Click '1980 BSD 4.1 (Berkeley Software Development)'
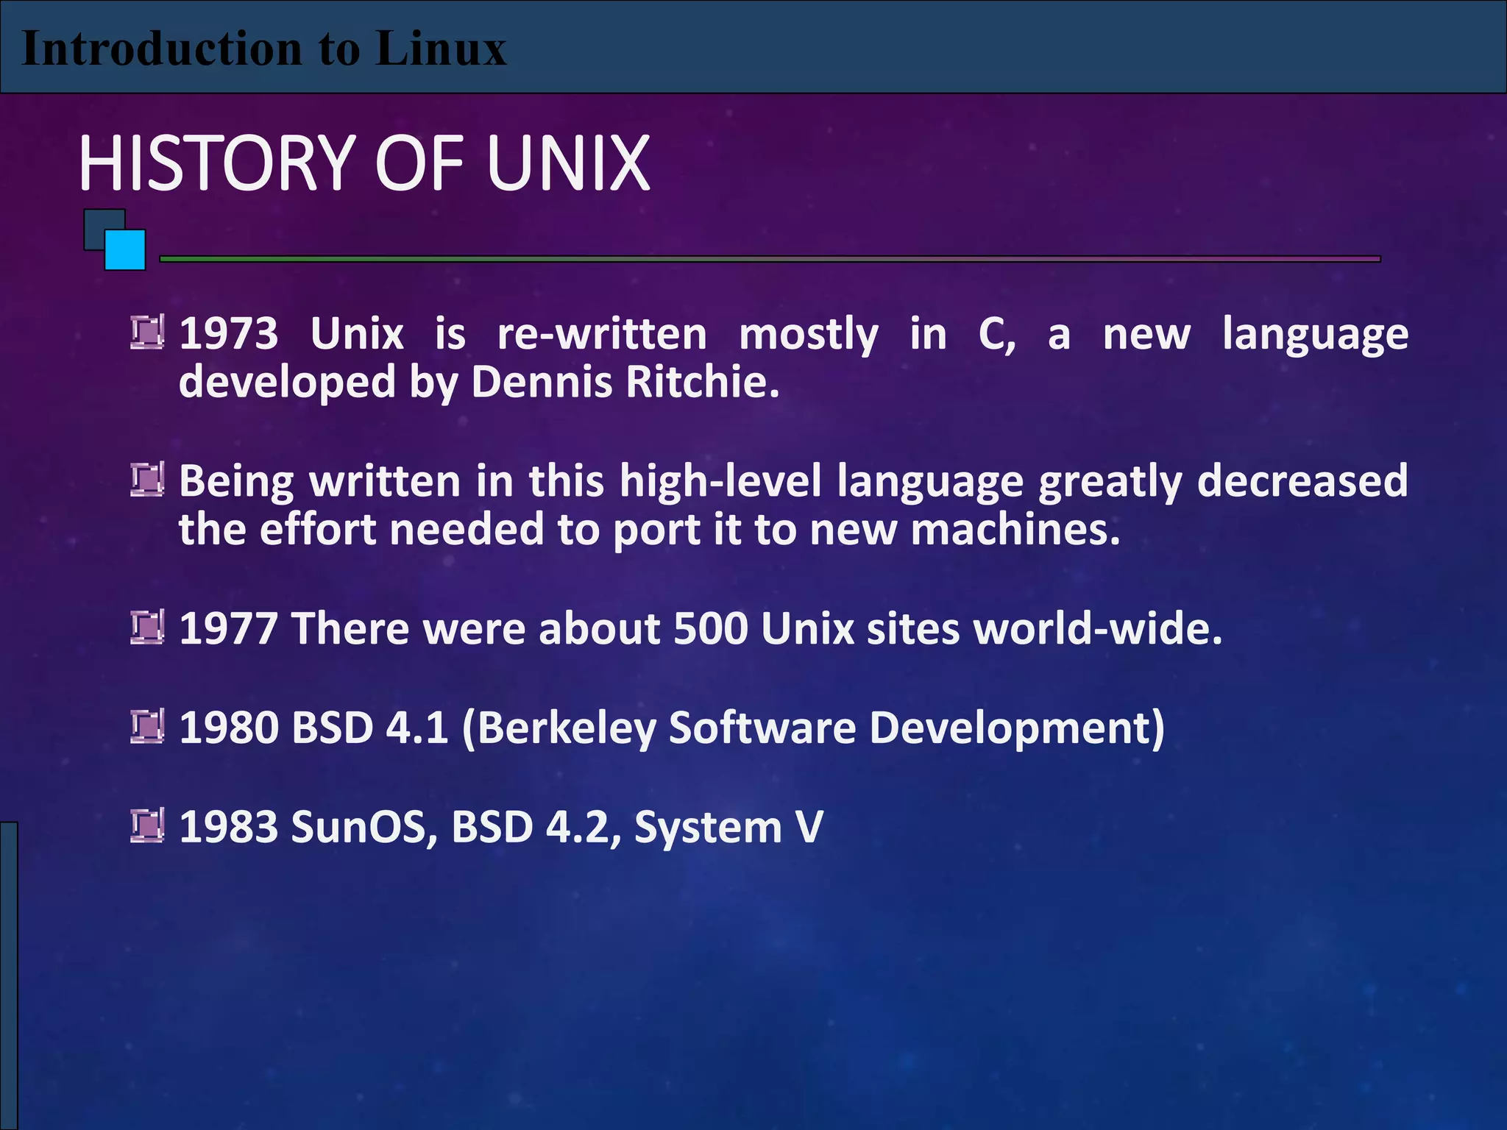This screenshot has width=1507, height=1130. (x=672, y=728)
